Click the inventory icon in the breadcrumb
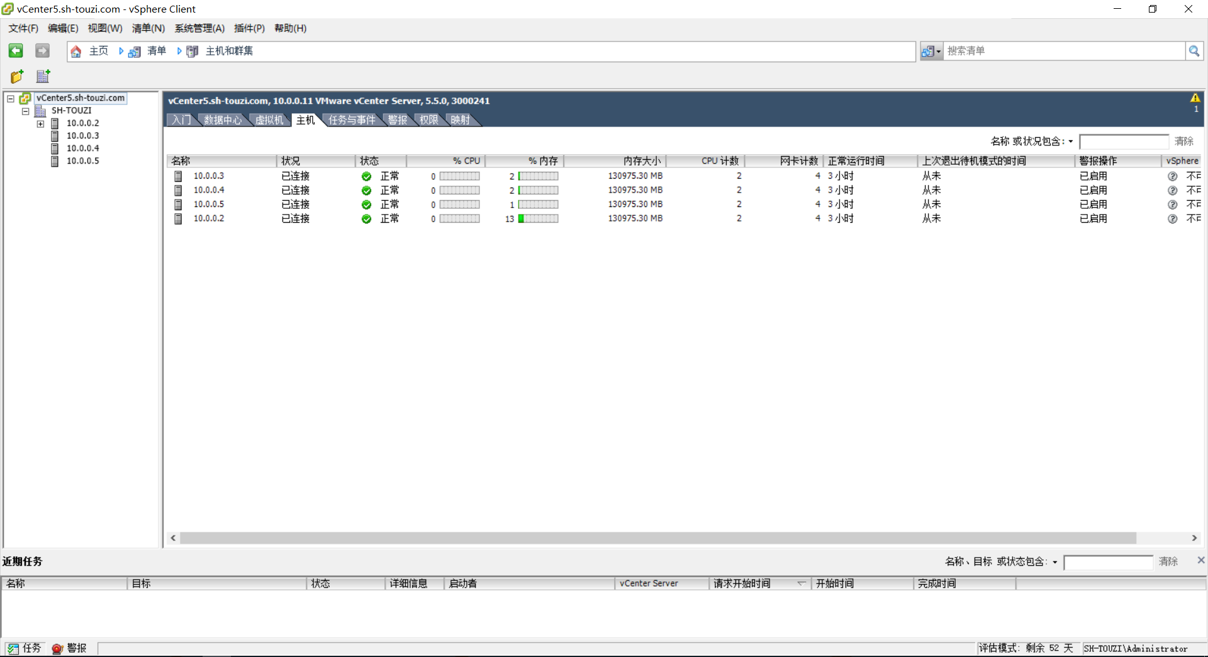1208x657 pixels. tap(135, 52)
